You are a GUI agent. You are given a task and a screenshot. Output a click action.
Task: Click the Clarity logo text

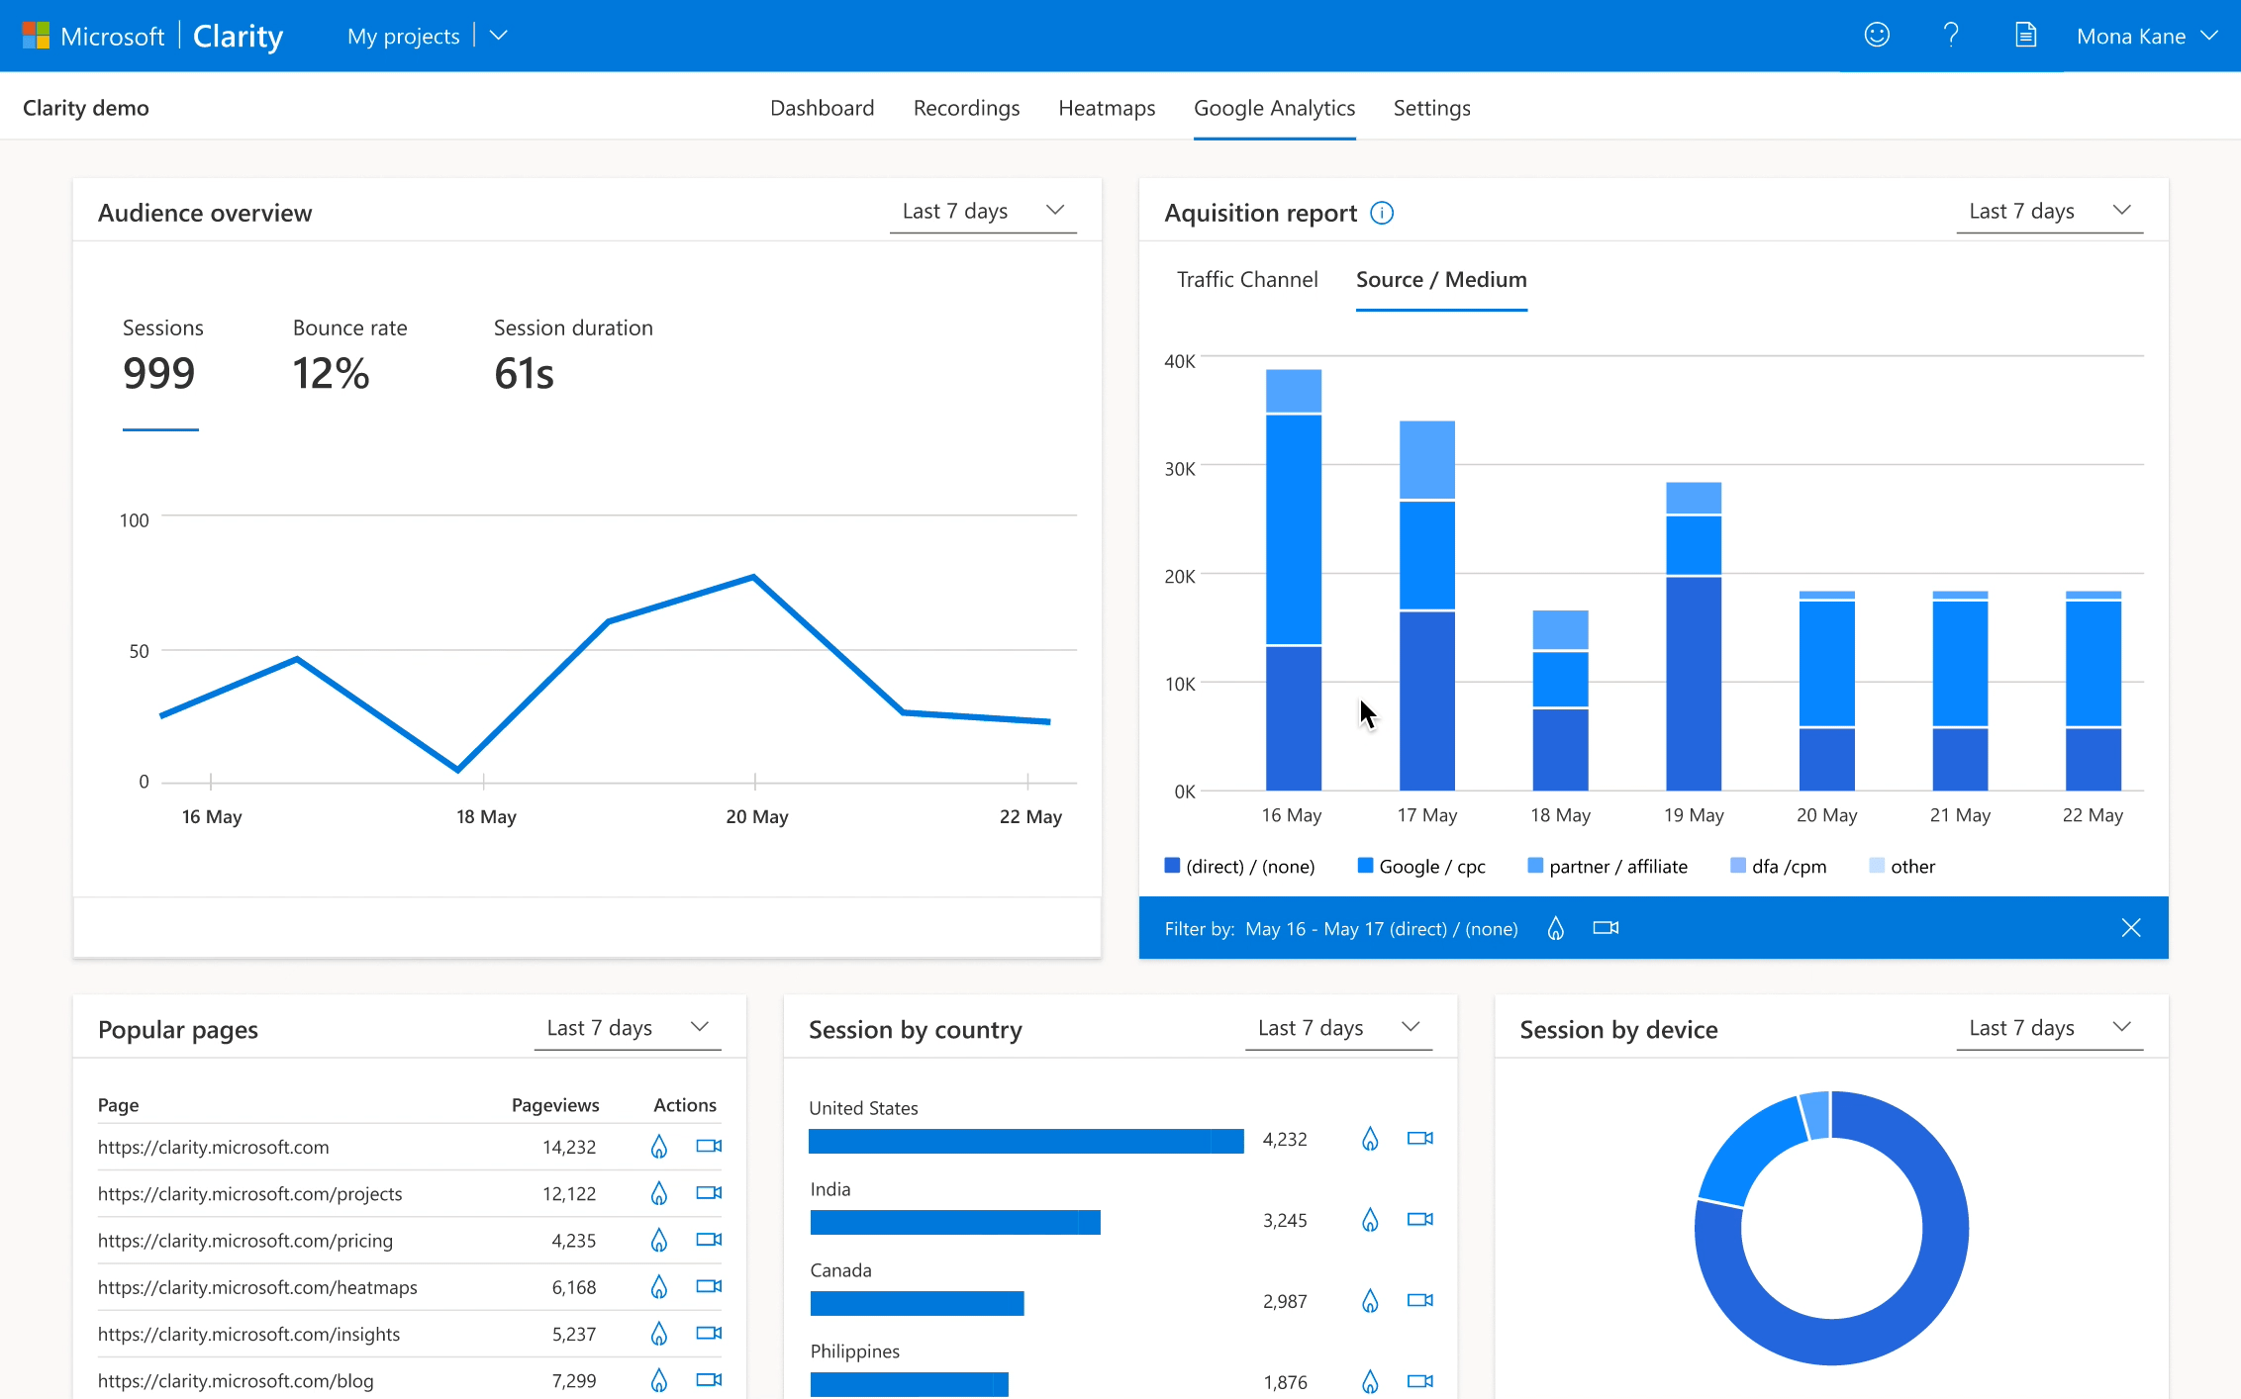(238, 37)
